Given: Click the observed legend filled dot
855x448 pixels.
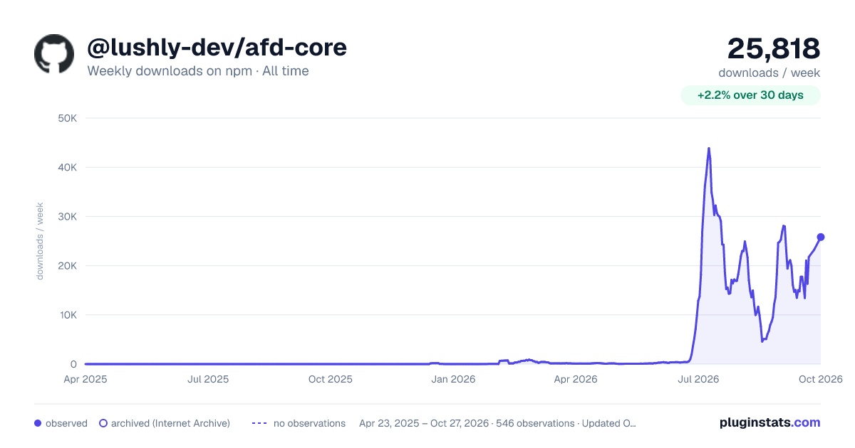Looking at the screenshot, I should tap(38, 423).
